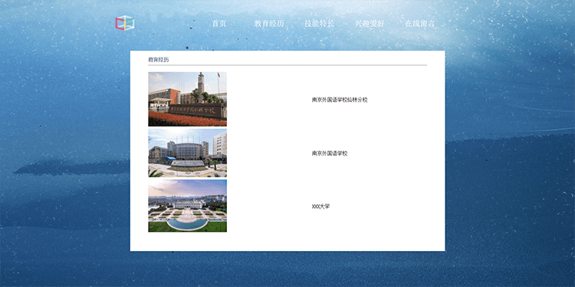Screen dimensions: 575x287
Task: Go to the 首页 nav item
Action: pyautogui.click(x=219, y=24)
